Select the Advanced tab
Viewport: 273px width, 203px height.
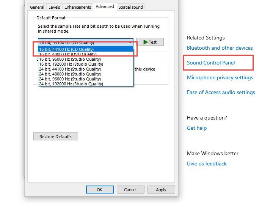coord(105,6)
